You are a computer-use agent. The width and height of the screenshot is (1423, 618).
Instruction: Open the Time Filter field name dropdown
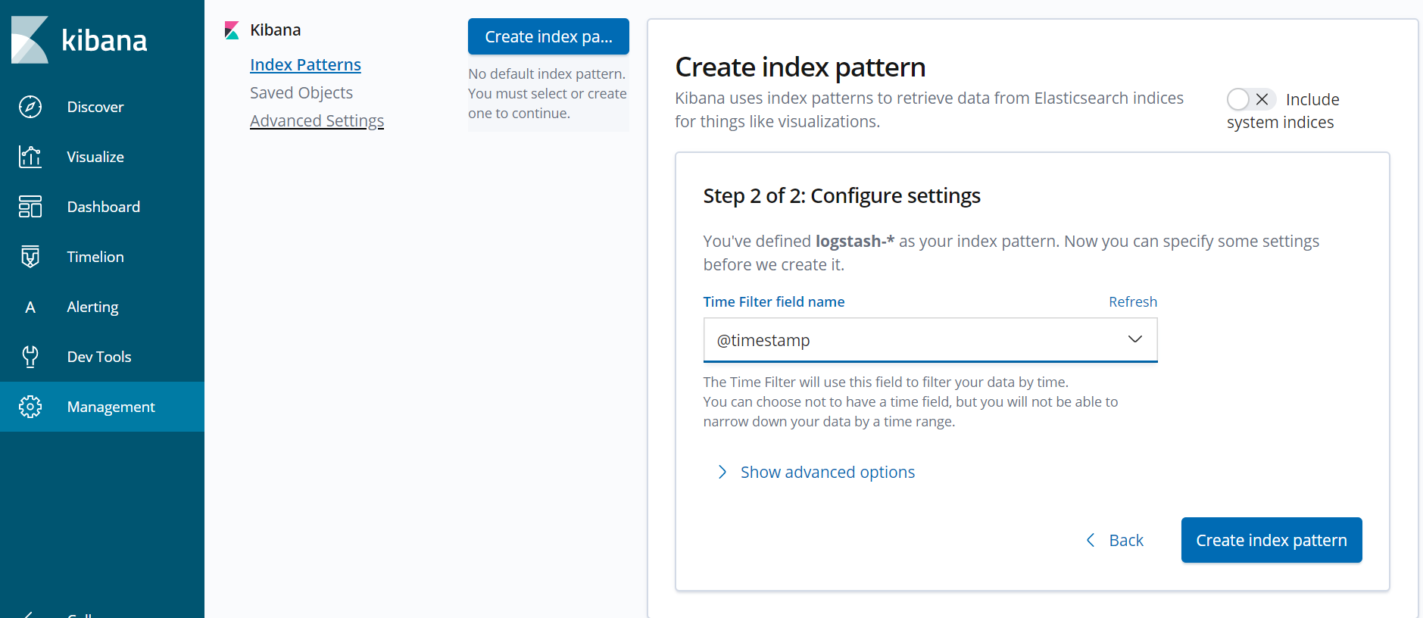tap(930, 340)
